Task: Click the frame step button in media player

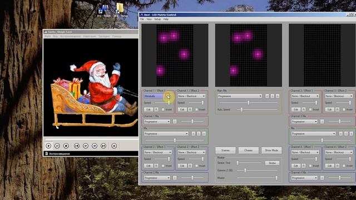Action: coord(114,146)
